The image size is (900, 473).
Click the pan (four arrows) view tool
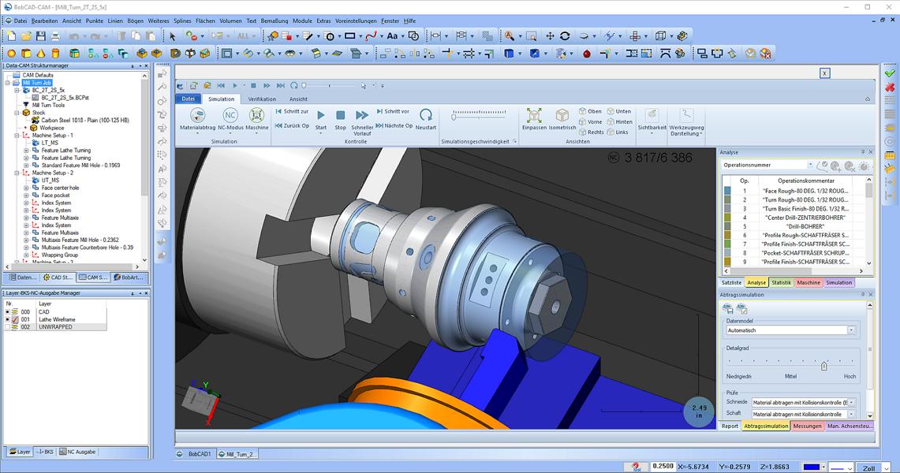550,35
